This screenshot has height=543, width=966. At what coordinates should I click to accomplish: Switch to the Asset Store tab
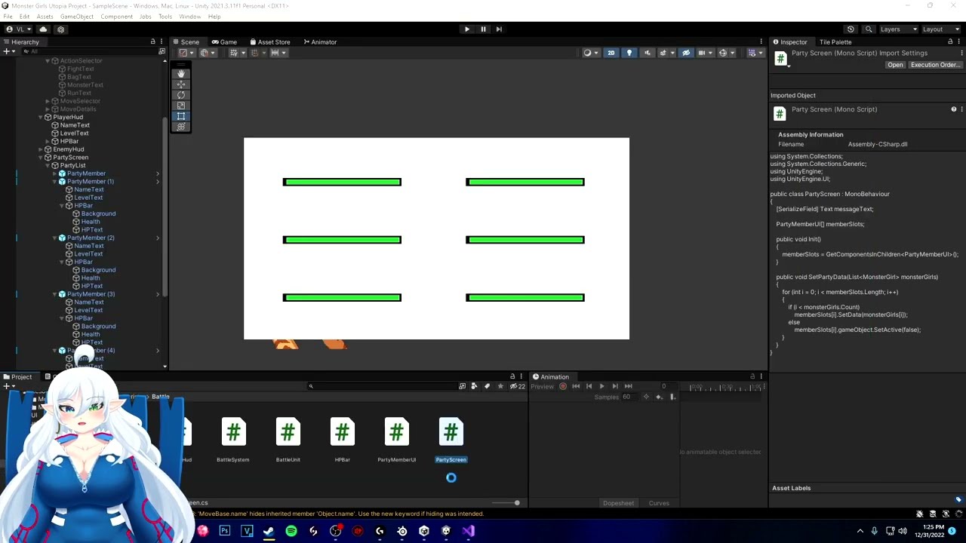269,42
